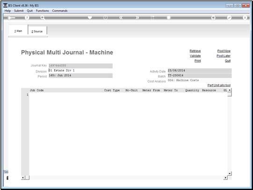Switch to the Source tab
253x190 pixels.
37,31
